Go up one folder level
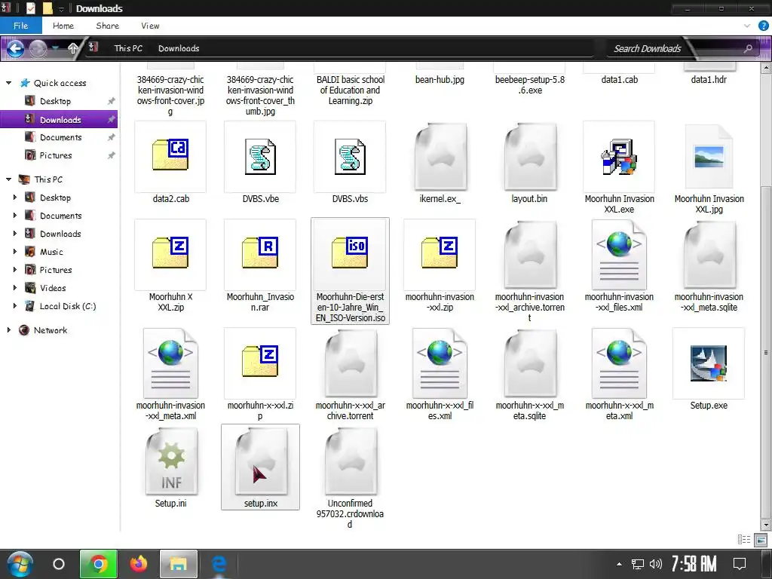 tap(73, 48)
